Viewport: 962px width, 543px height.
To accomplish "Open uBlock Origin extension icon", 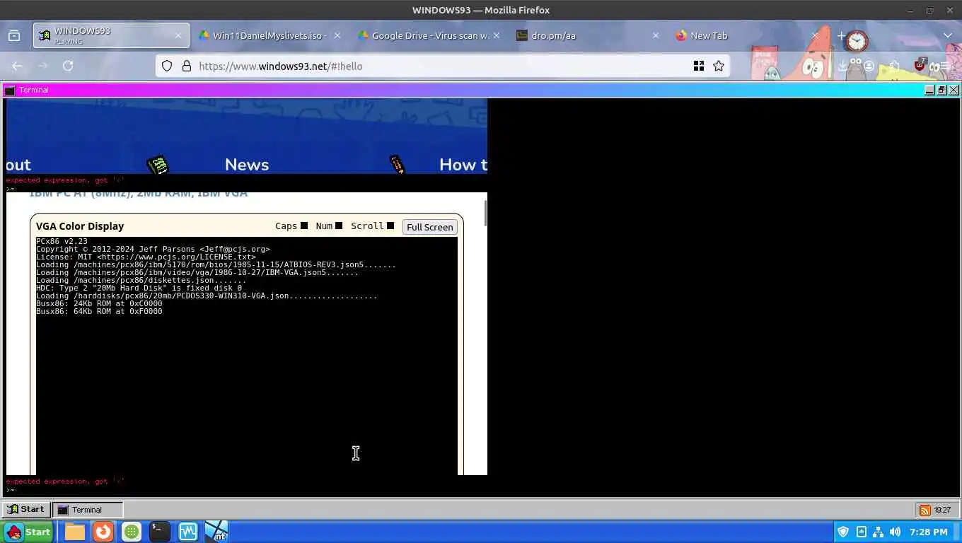I will [920, 65].
